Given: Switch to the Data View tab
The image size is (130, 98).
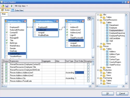Looking at the screenshot, I should [17, 10].
